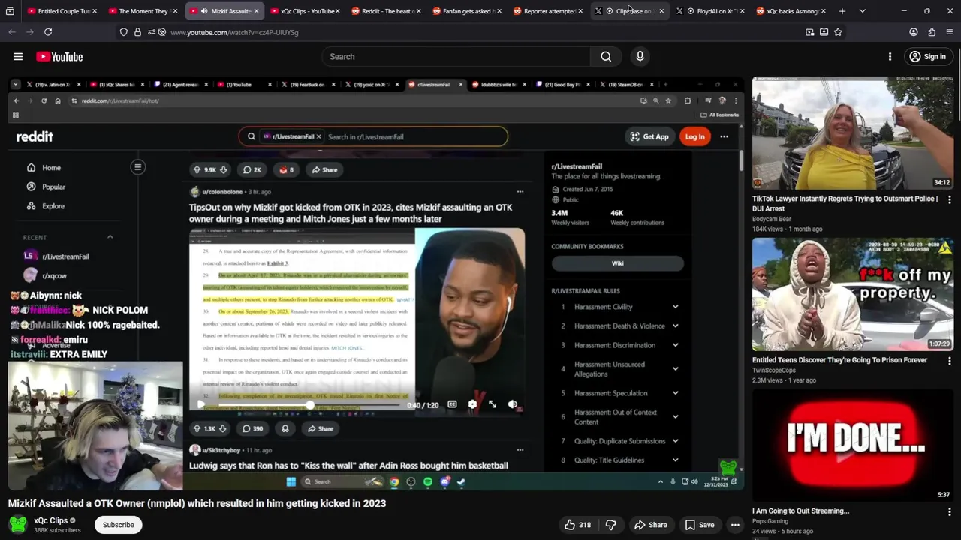Screen dimensions: 961x540
Task: Save the video to a playlist
Action: pos(699,525)
